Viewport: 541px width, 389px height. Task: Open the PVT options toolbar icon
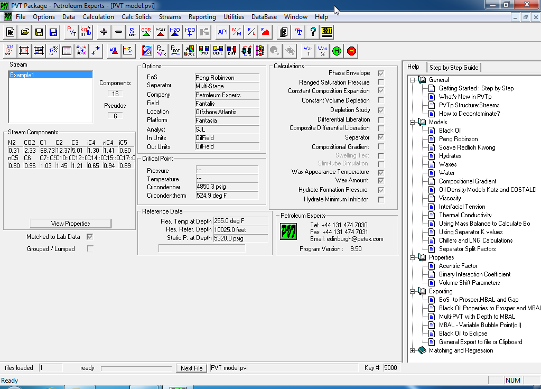tap(71, 32)
